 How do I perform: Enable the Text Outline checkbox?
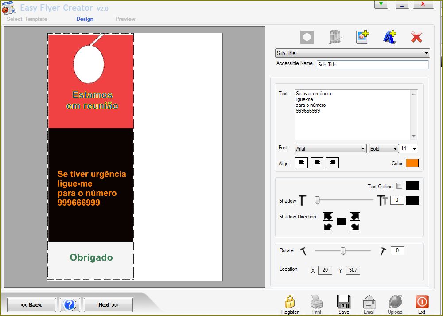tap(399, 186)
